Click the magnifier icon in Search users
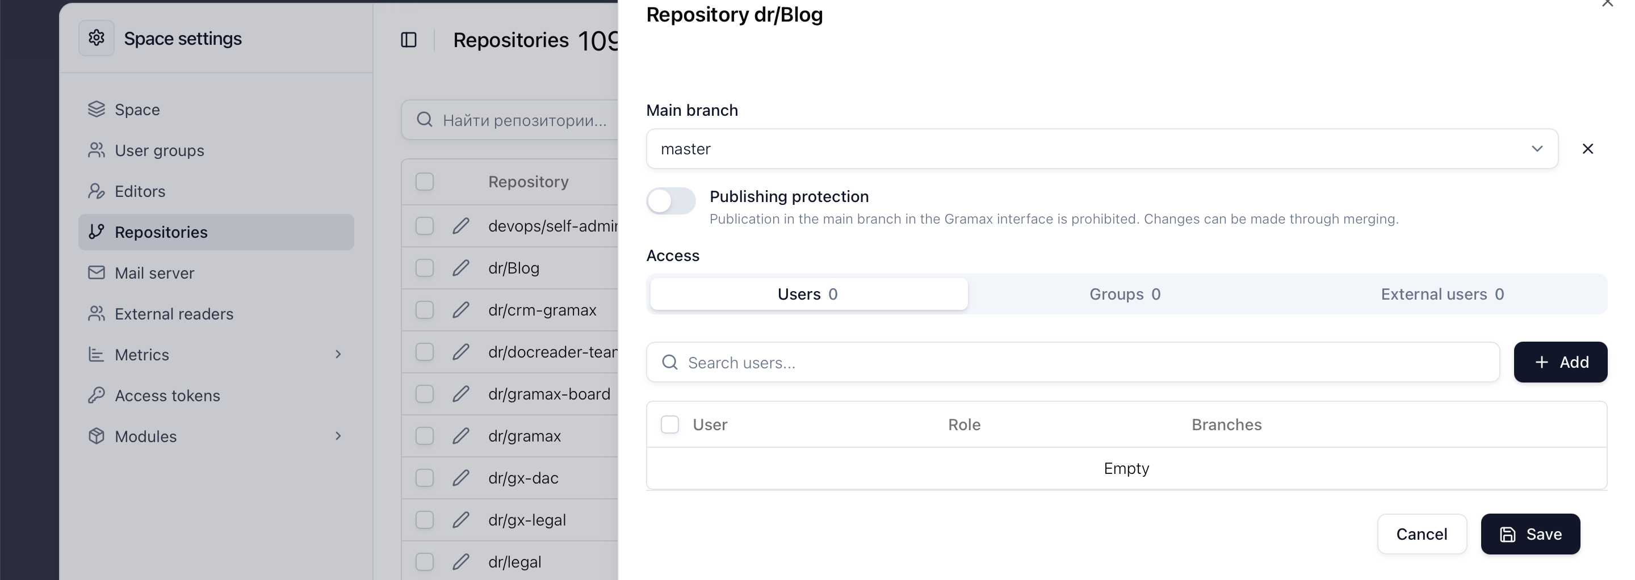1635x580 pixels. click(x=670, y=362)
